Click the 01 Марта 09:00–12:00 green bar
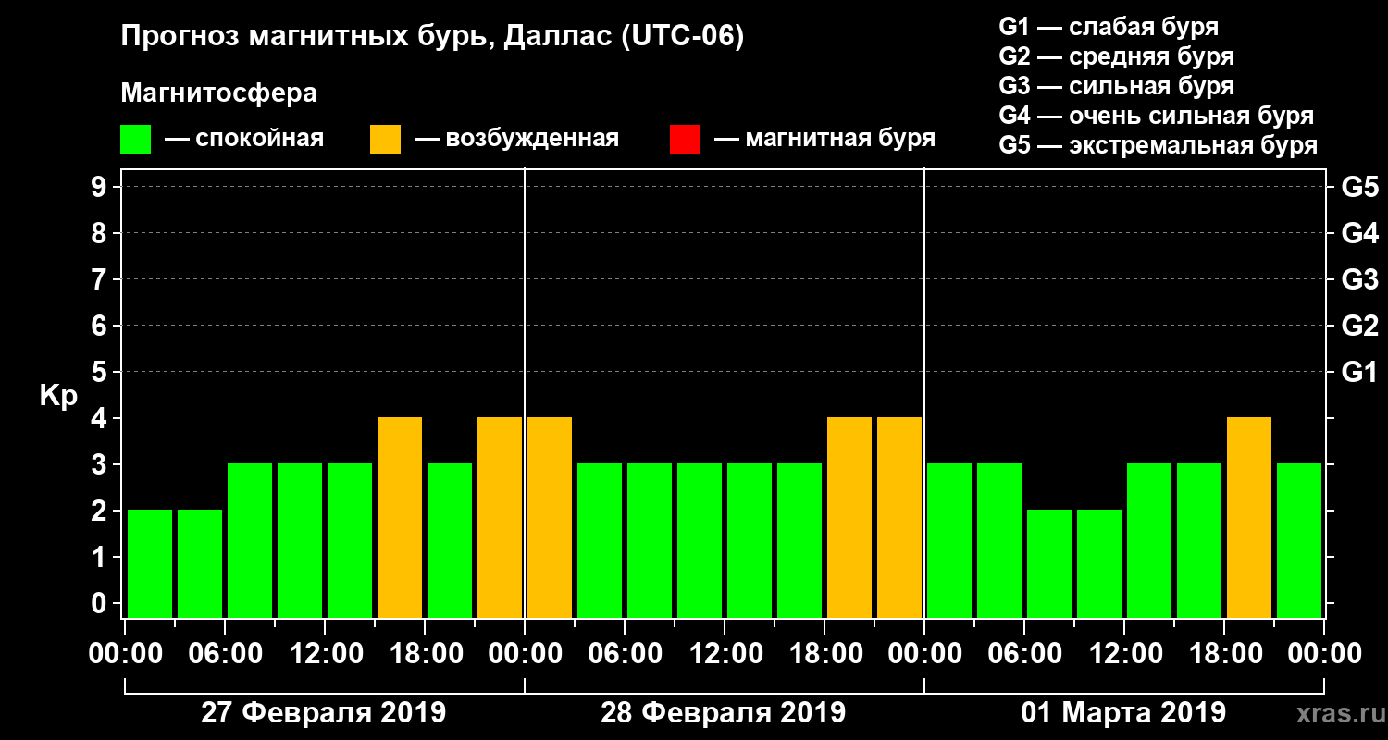The image size is (1388, 740). tap(1099, 563)
